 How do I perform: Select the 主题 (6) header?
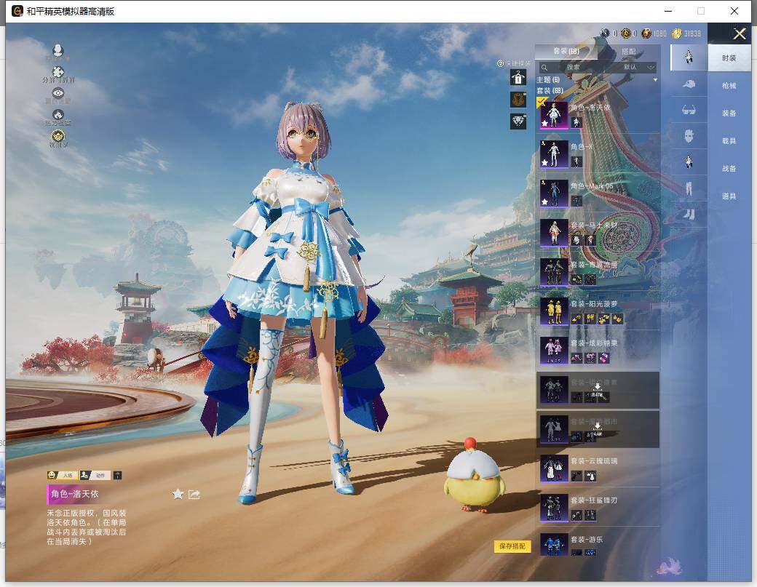point(548,79)
